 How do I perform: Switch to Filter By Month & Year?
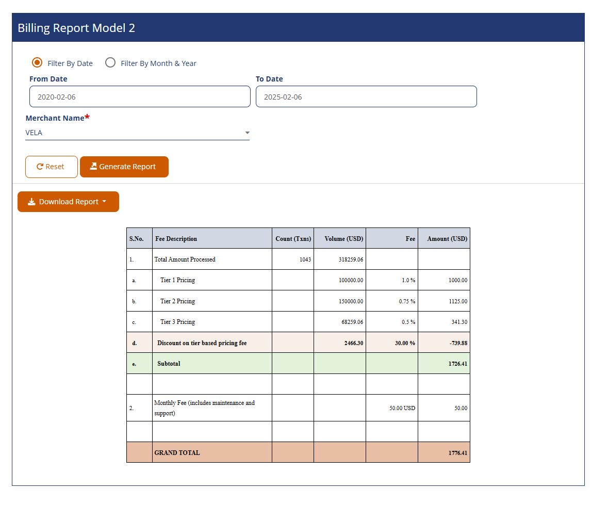click(110, 62)
